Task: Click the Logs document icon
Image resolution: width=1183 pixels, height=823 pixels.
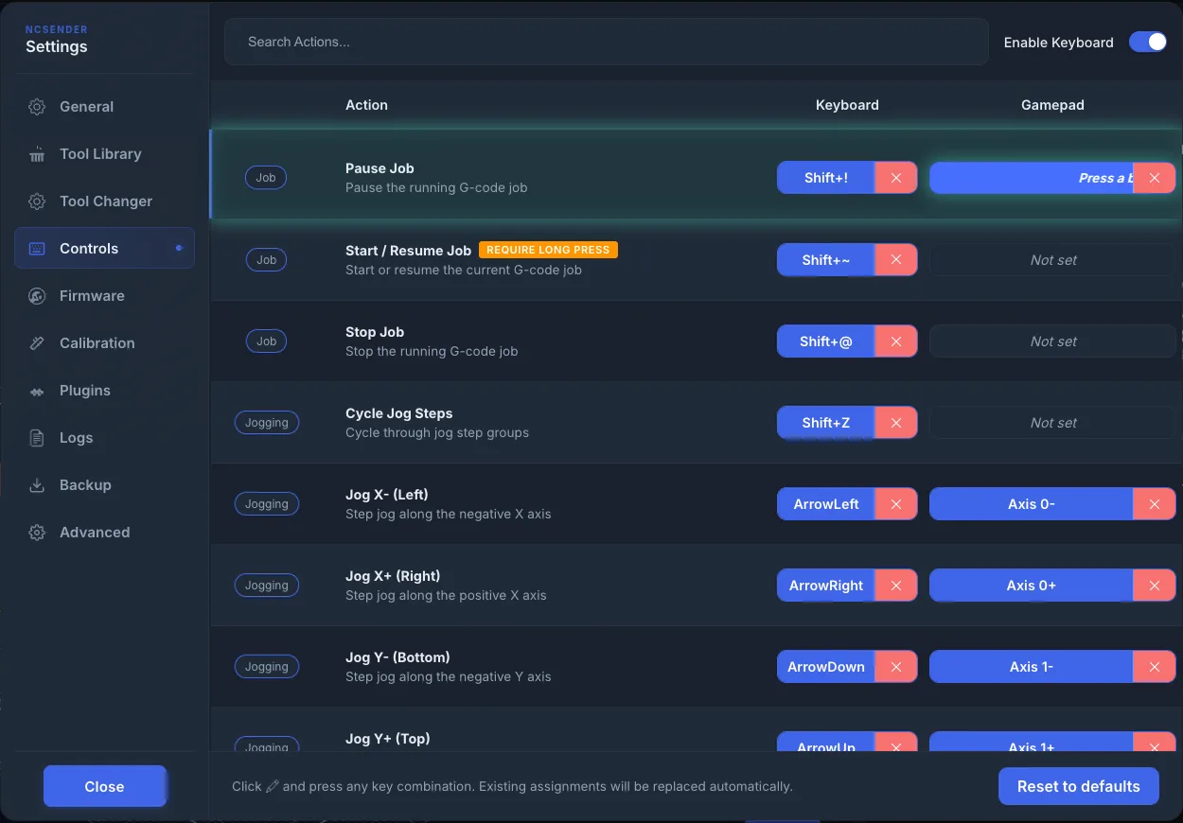Action: 37,438
